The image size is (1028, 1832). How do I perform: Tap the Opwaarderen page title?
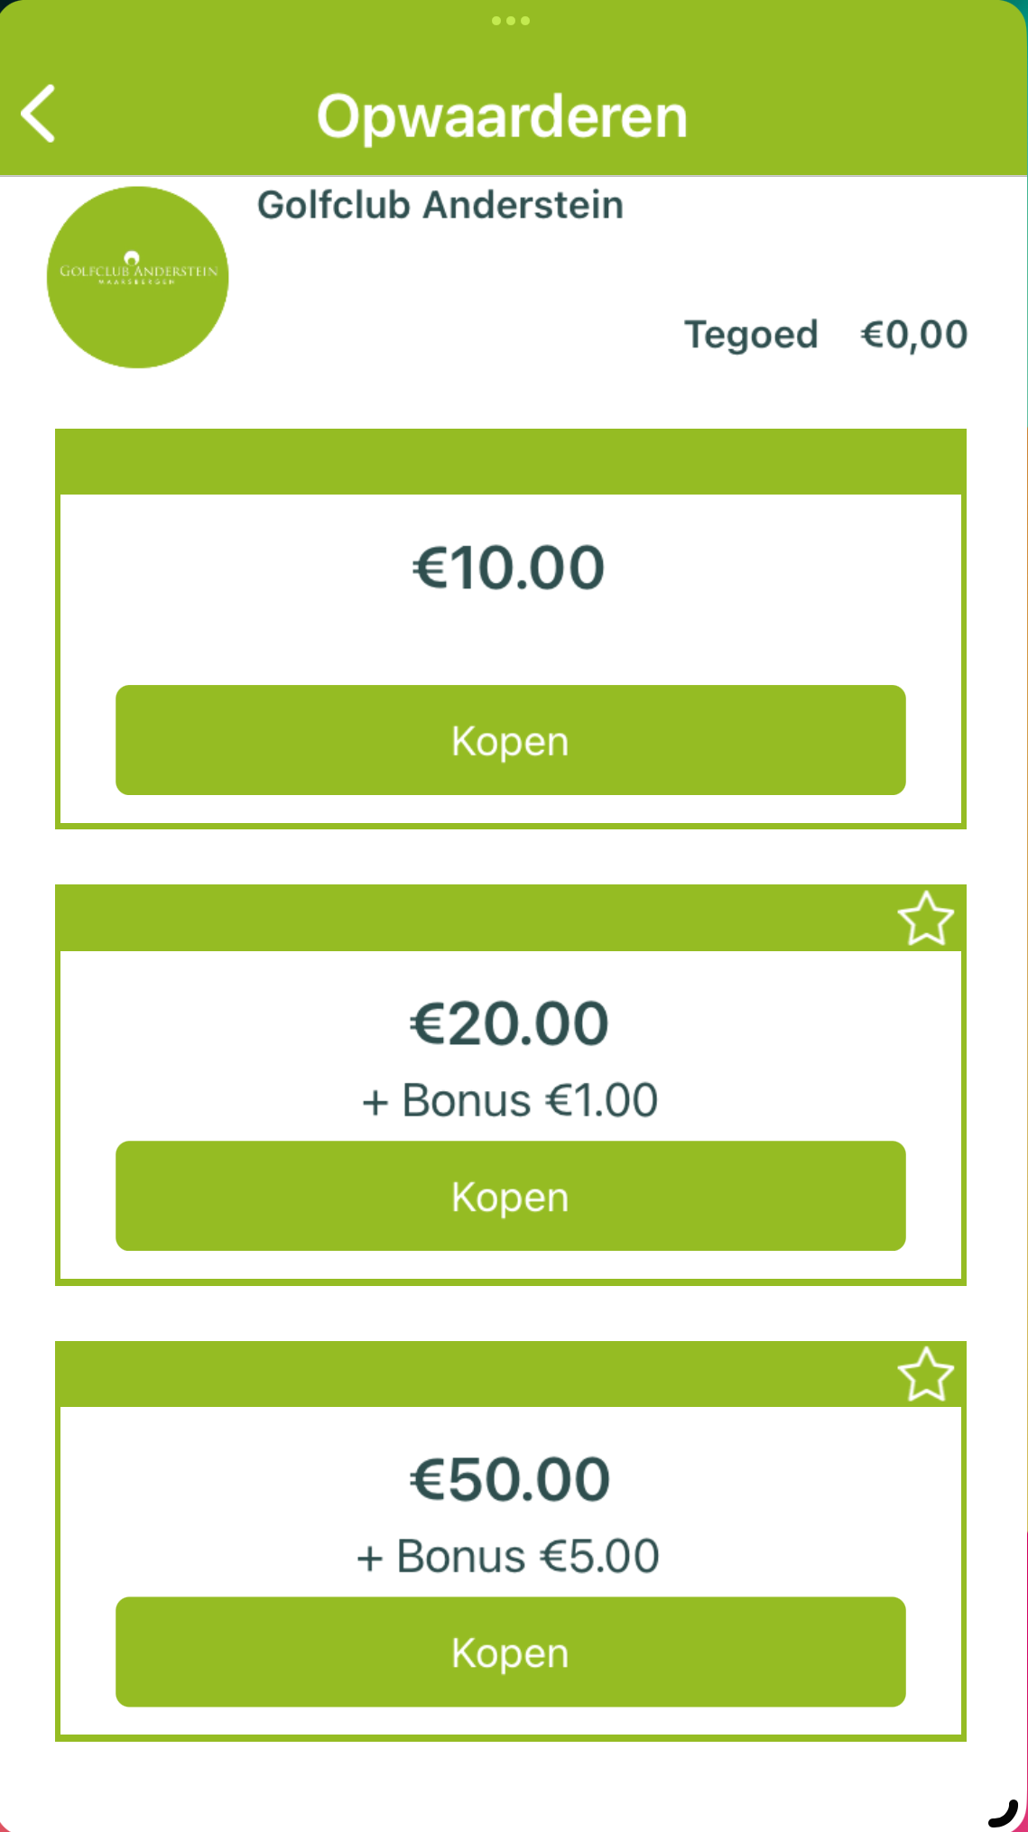502,116
